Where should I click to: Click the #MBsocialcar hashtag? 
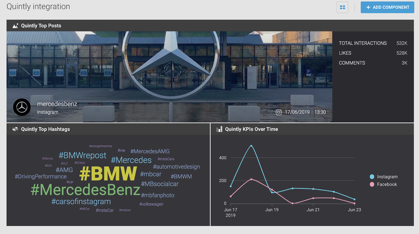160,184
